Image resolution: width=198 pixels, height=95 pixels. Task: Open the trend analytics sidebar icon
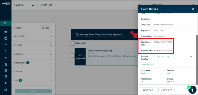[x=6, y=45]
